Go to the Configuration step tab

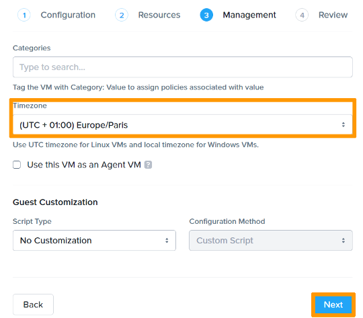pyautogui.click(x=68, y=15)
